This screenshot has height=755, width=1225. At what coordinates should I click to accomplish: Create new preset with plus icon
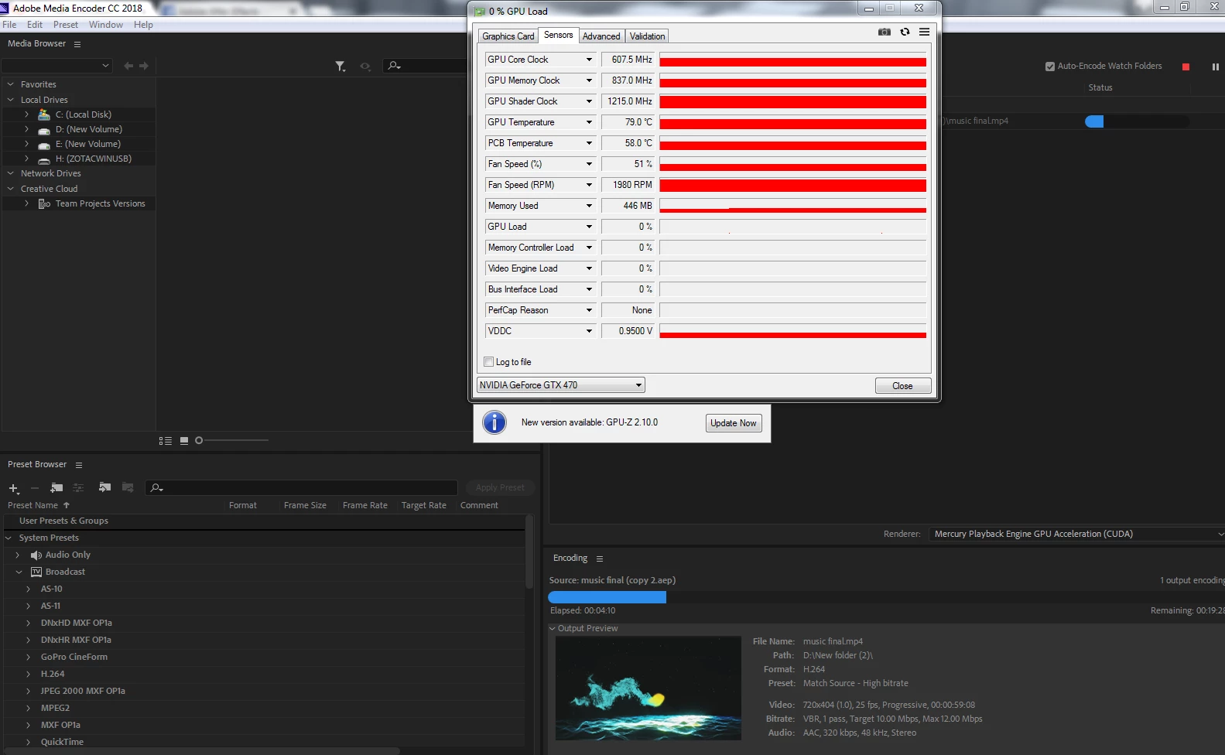(x=14, y=488)
